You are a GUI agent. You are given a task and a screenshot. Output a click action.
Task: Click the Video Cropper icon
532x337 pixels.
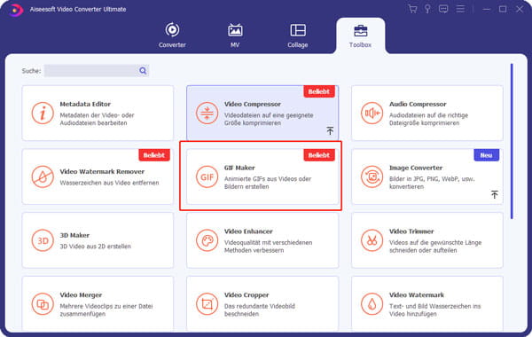207,304
